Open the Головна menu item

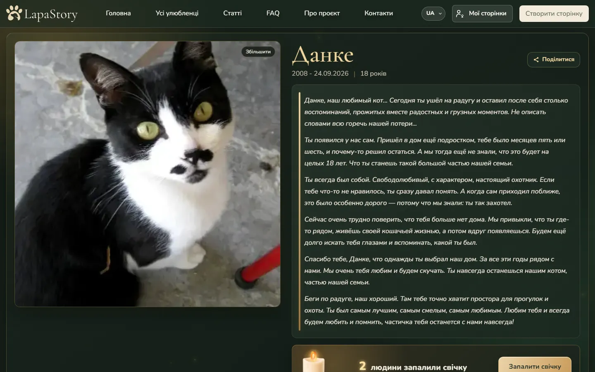point(118,13)
